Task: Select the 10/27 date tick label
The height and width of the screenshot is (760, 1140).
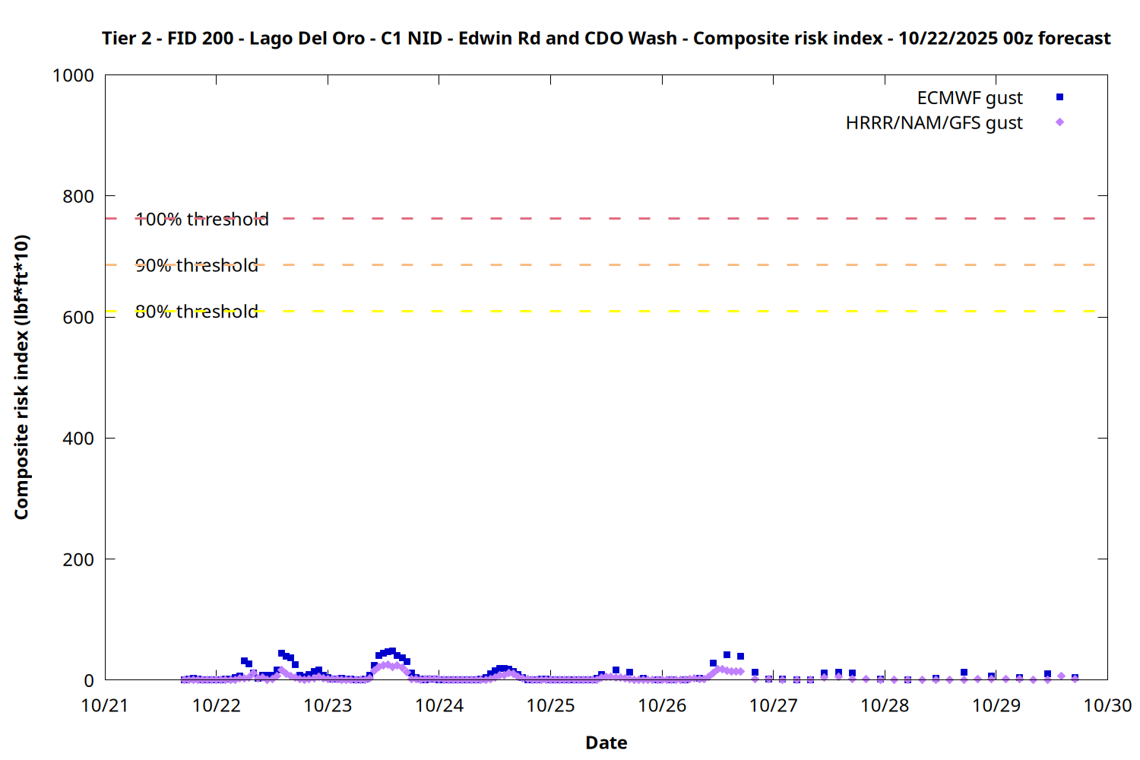Action: [774, 705]
